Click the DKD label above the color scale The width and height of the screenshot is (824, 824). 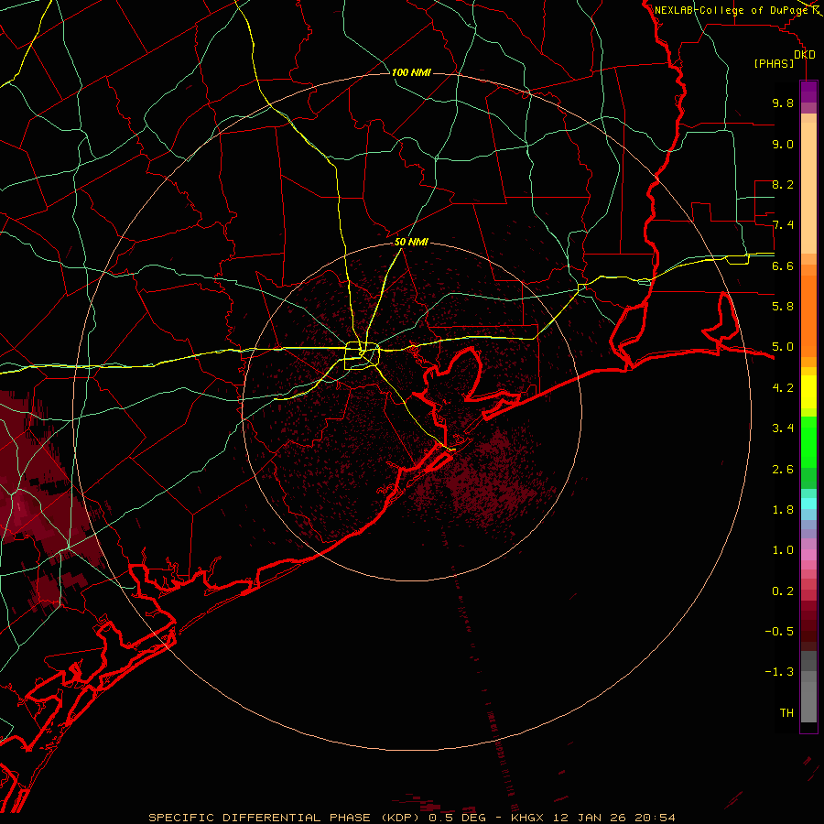(805, 55)
